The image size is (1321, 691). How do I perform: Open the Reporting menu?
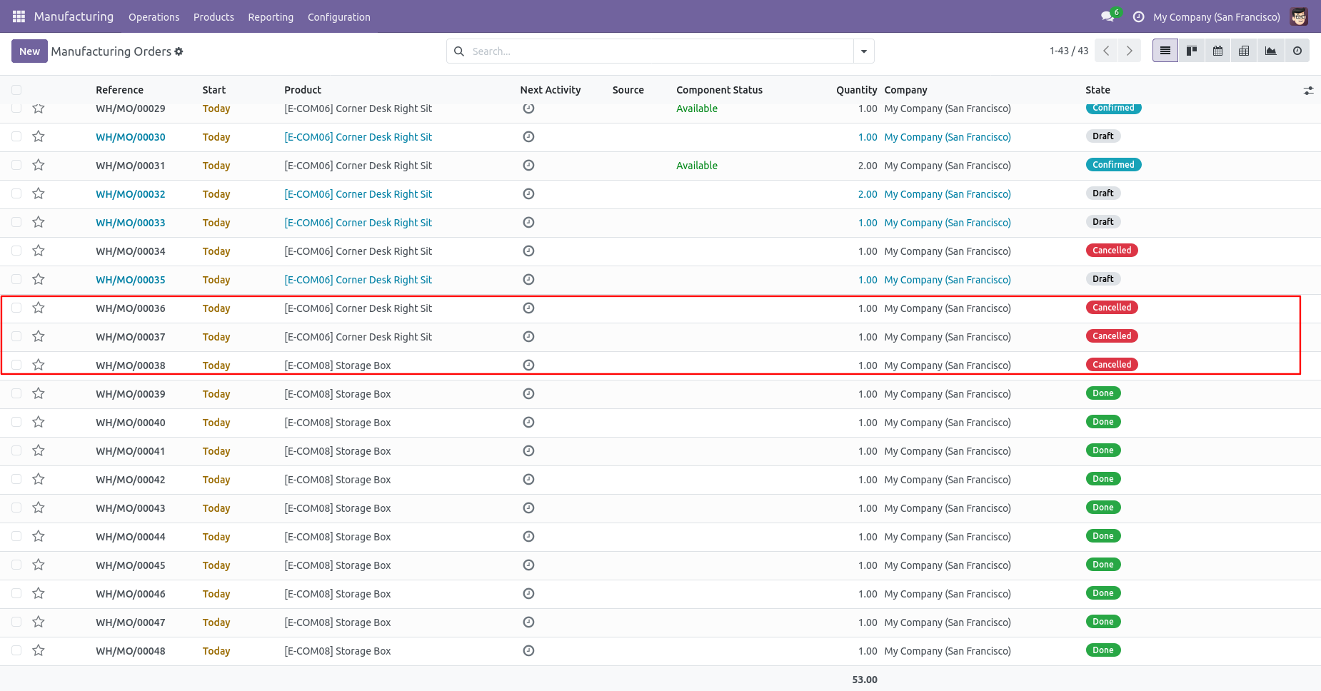(x=271, y=17)
